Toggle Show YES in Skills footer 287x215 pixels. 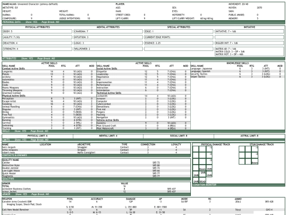(x=20, y=131)
